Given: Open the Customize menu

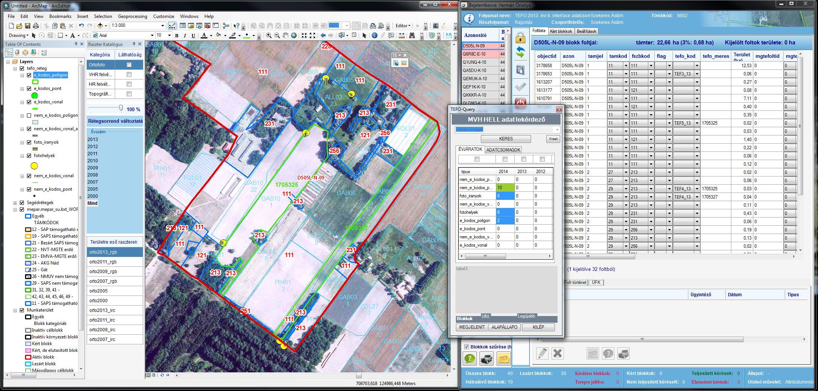Looking at the screenshot, I should pyautogui.click(x=164, y=16).
